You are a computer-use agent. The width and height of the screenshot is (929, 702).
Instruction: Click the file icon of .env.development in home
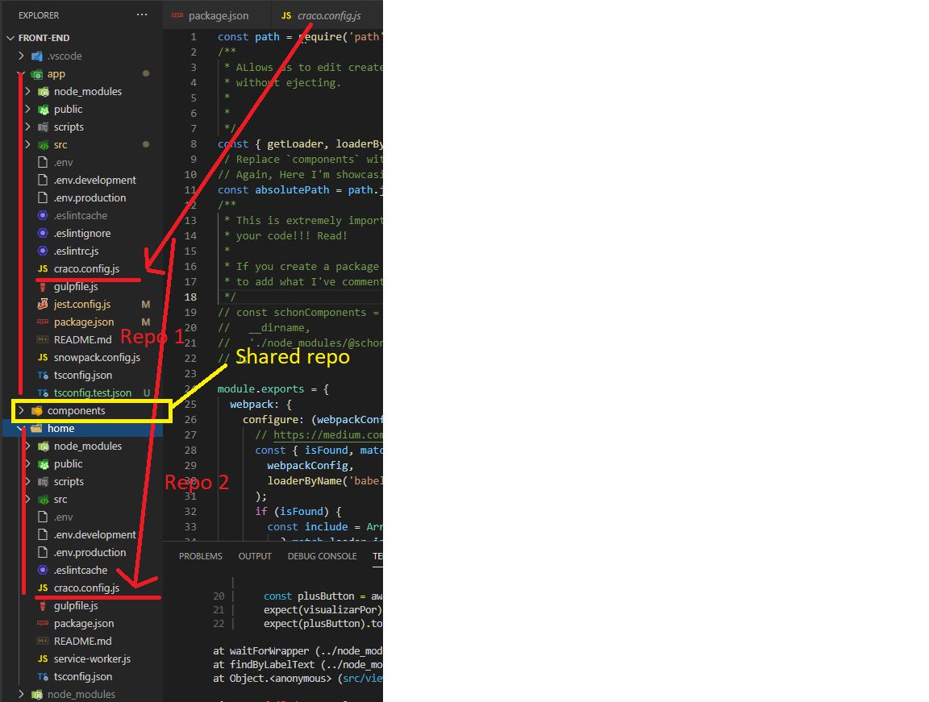pos(43,534)
